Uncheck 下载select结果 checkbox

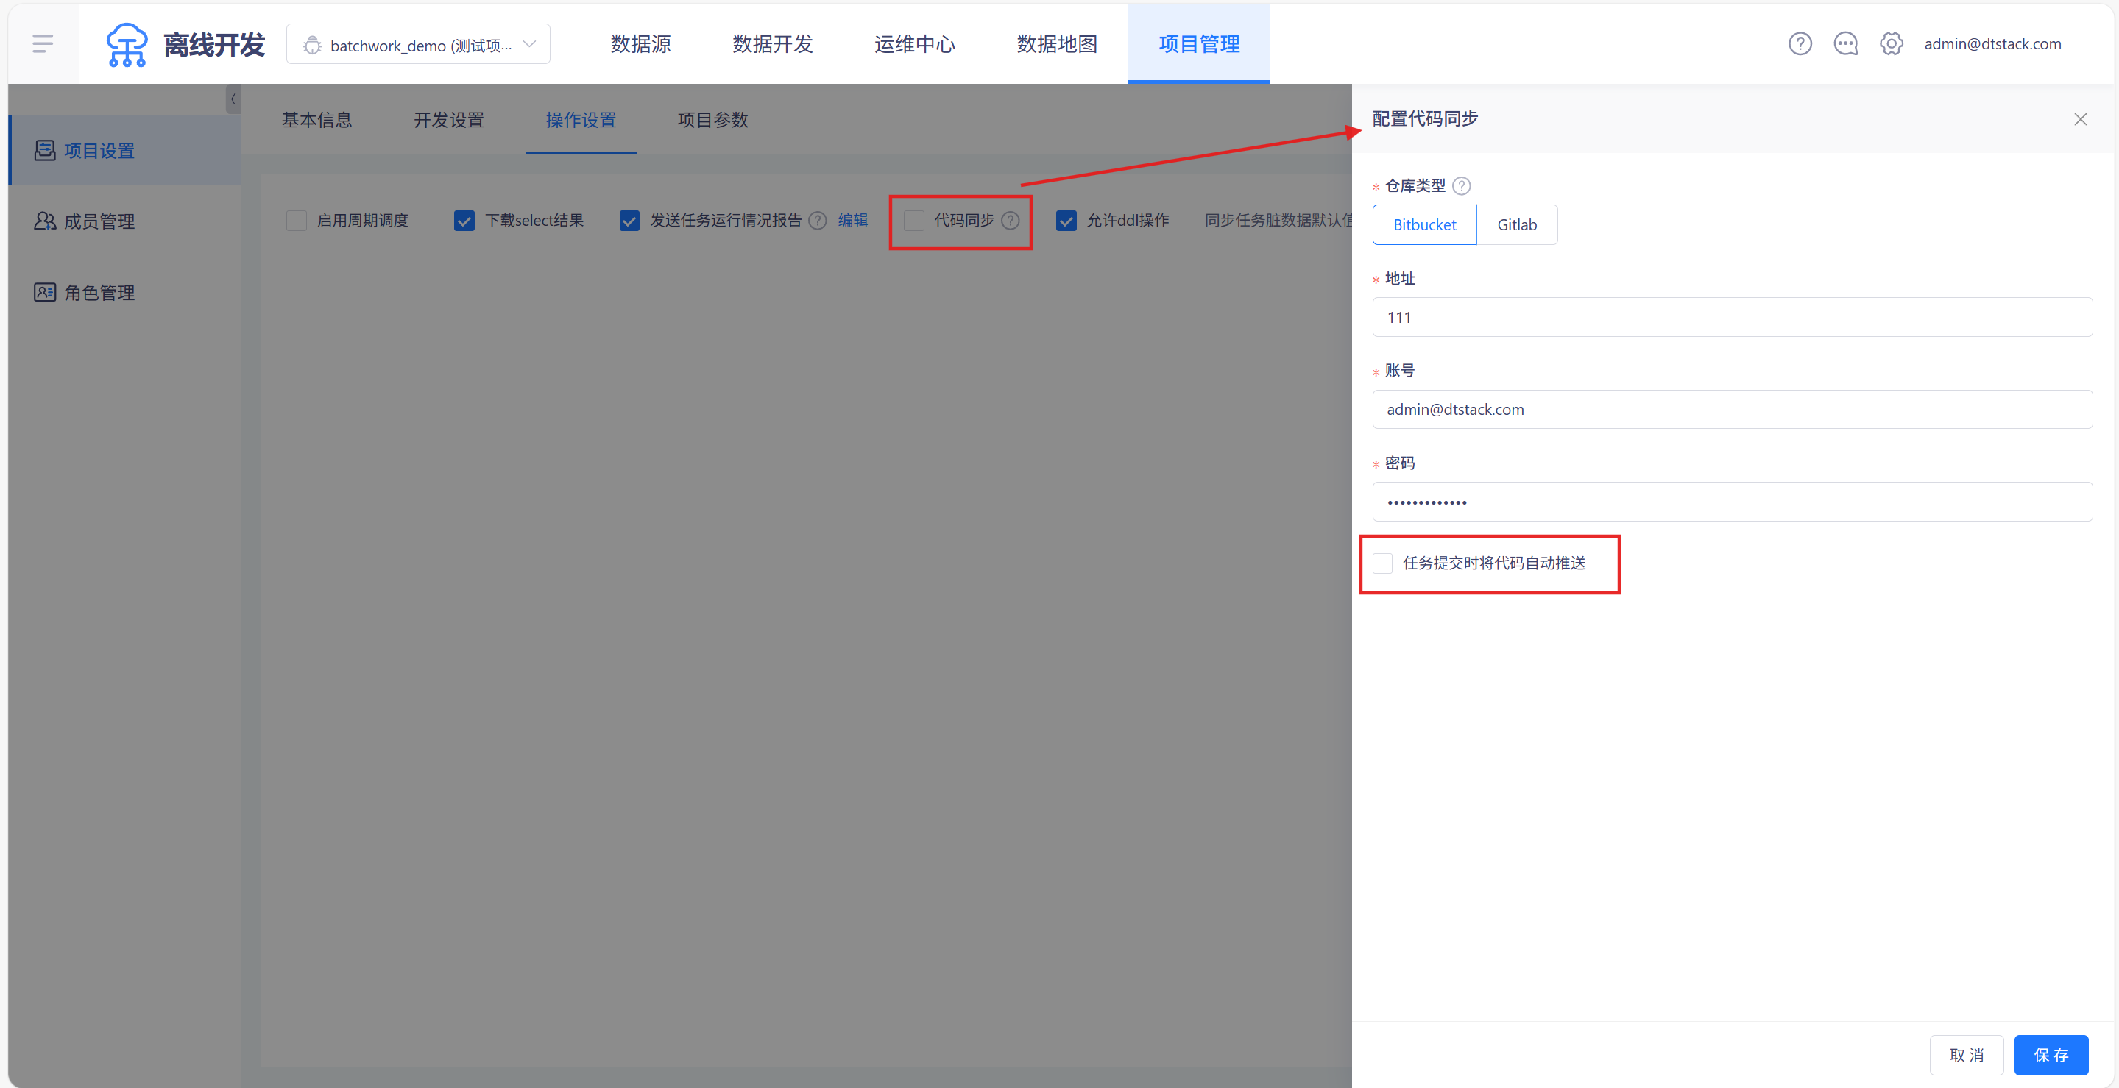pos(464,221)
